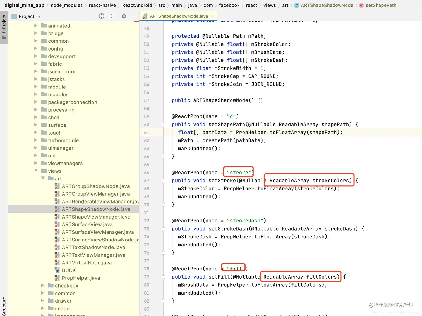Expand the devsupport folder
Screen dimensions: 422x316
[x=36, y=56]
